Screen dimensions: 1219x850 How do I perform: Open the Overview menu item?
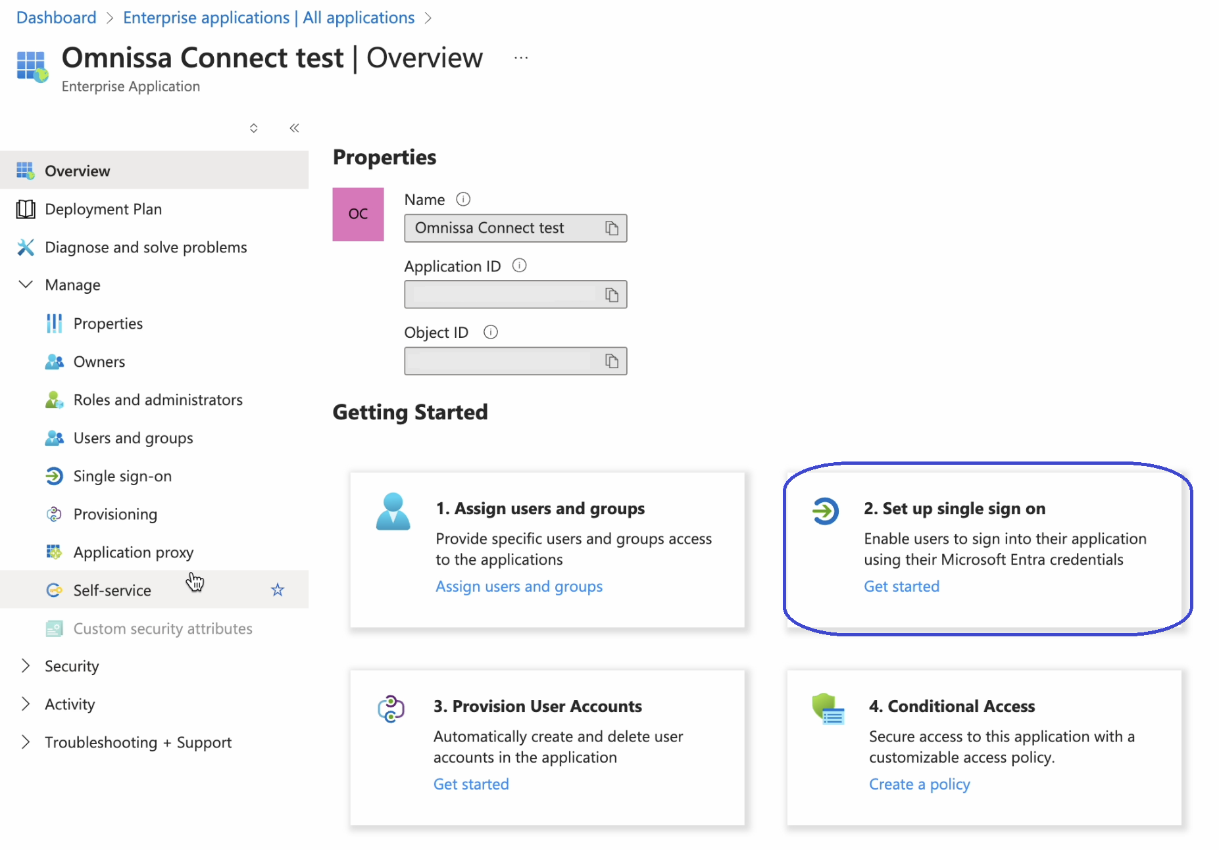(154, 171)
